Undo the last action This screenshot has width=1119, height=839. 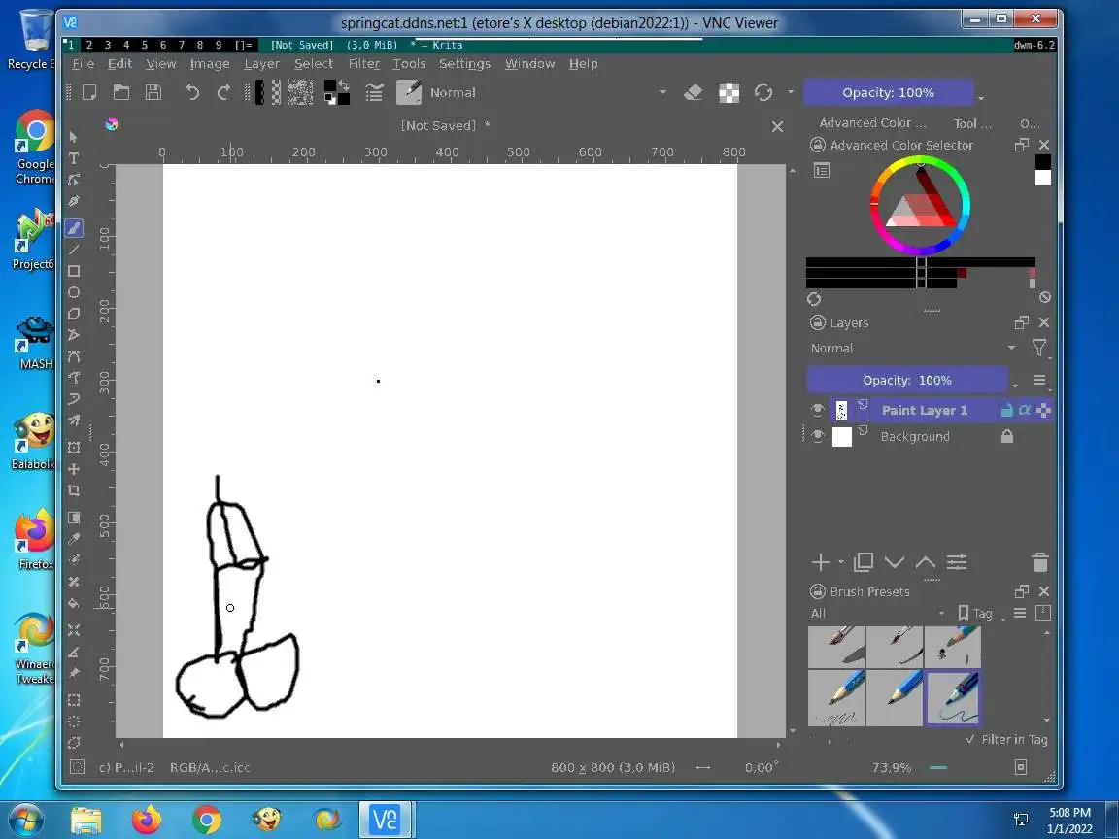[x=192, y=92]
